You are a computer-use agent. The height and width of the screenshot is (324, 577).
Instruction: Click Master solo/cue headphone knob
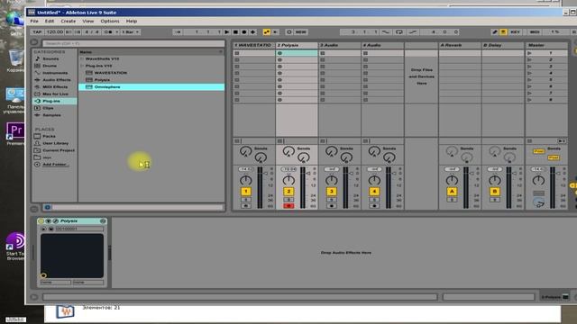pyautogui.click(x=538, y=202)
